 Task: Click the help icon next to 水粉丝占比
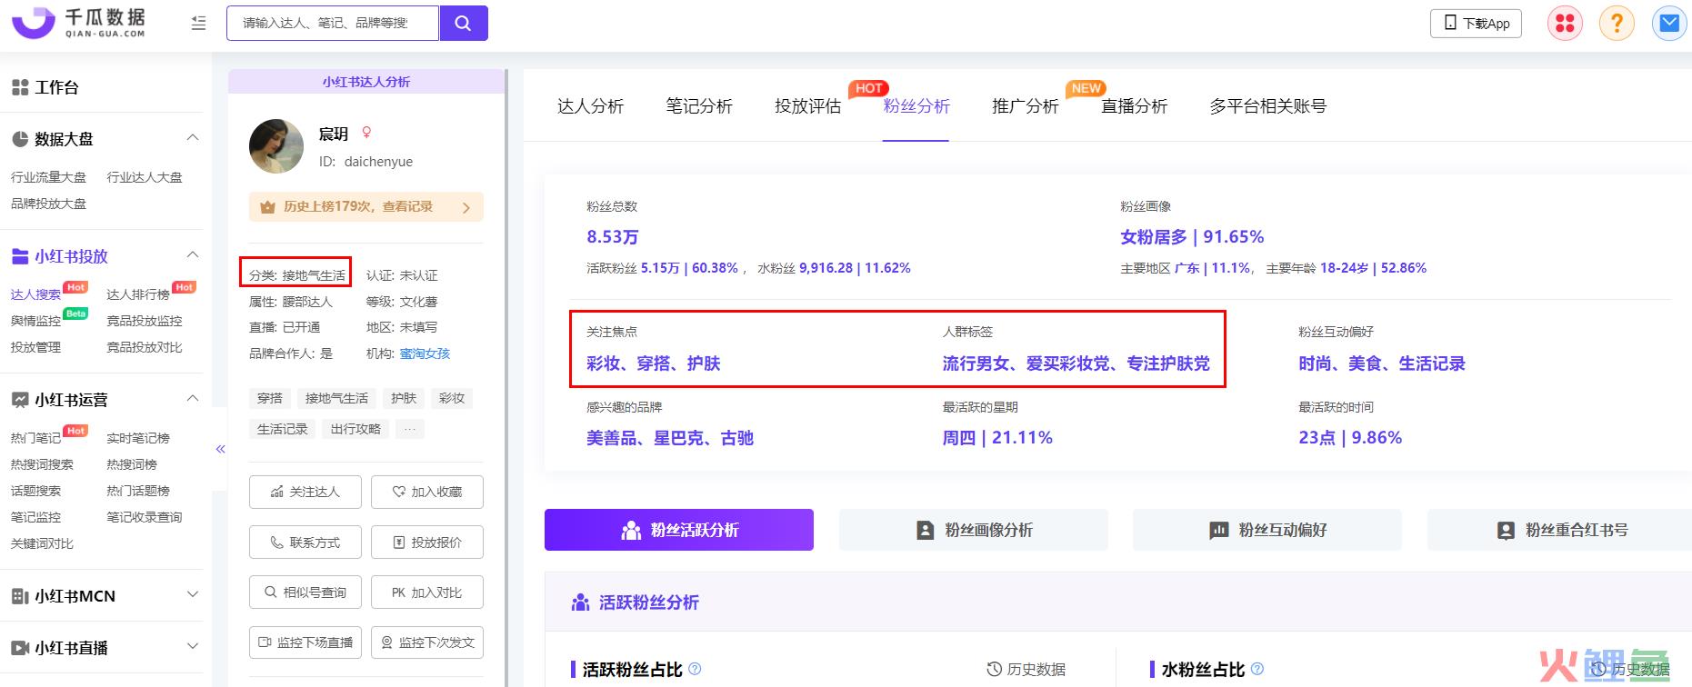[1257, 669]
